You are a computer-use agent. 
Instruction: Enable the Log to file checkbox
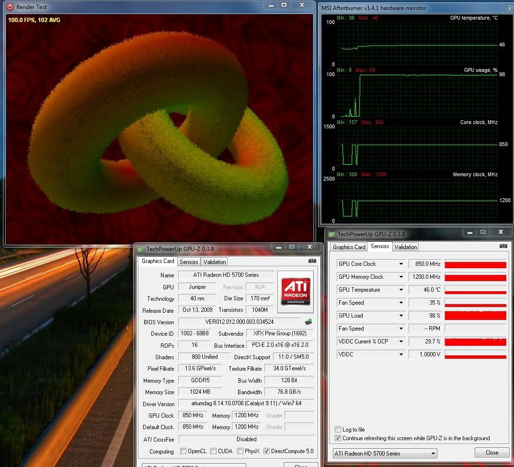click(338, 429)
